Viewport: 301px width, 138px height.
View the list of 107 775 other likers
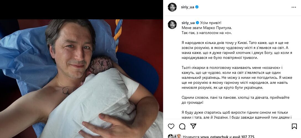click(x=243, y=137)
